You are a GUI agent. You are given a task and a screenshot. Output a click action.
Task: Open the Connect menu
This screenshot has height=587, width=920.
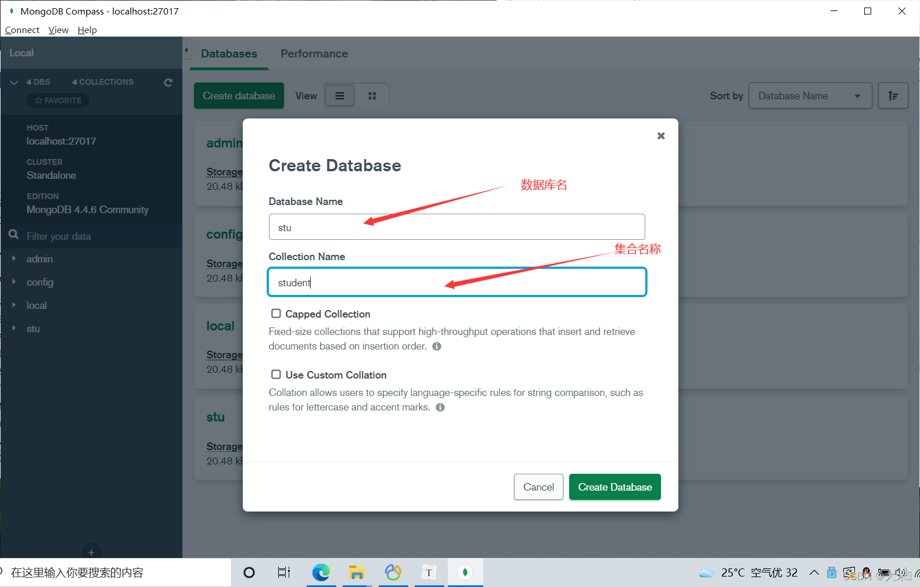point(22,30)
